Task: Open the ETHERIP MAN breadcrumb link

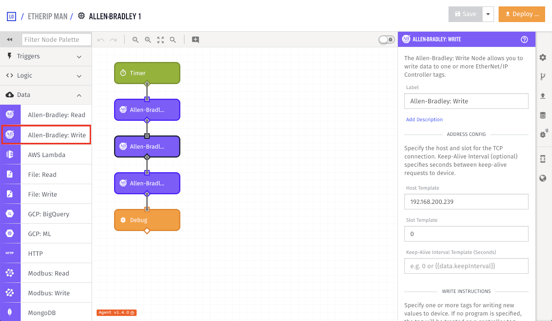Action: coord(47,17)
